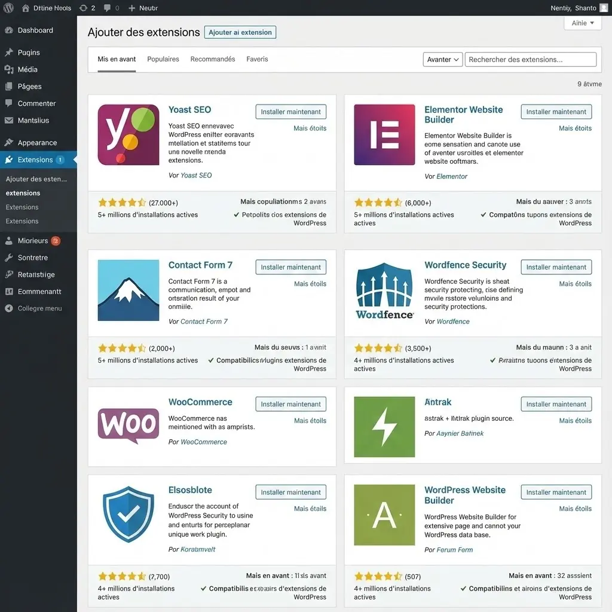Click the Dashboard icon in the sidebar
This screenshot has width=612, height=612.
point(10,30)
